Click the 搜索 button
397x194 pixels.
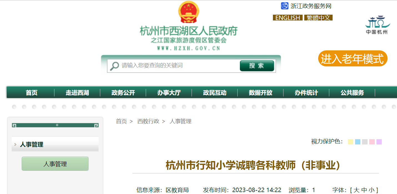pyautogui.click(x=257, y=66)
